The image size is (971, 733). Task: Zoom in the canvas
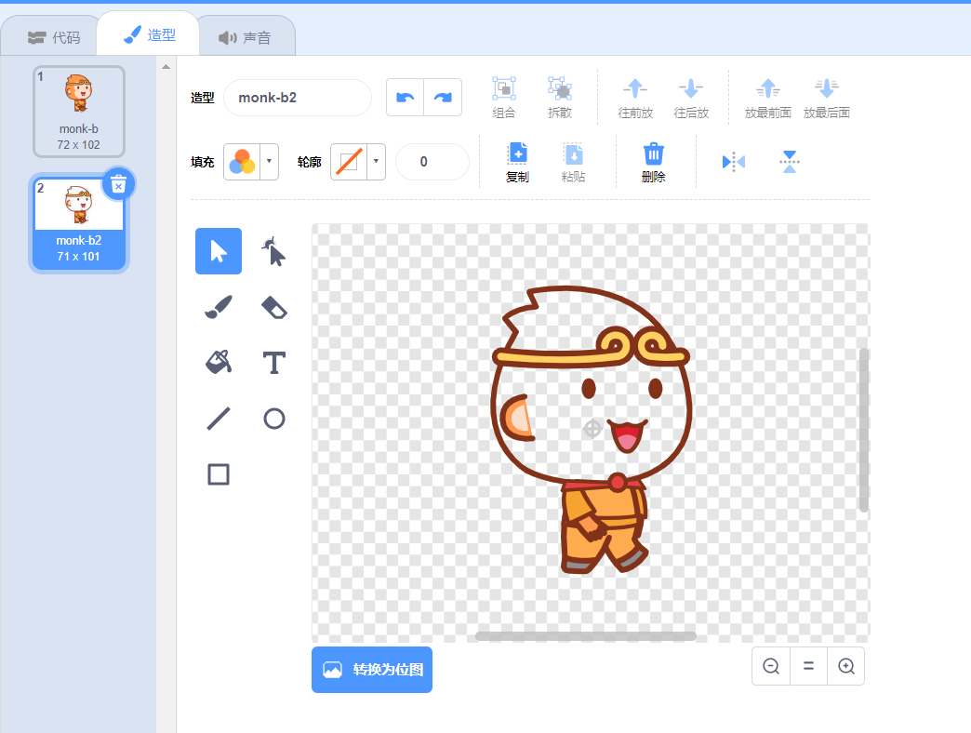tap(846, 666)
